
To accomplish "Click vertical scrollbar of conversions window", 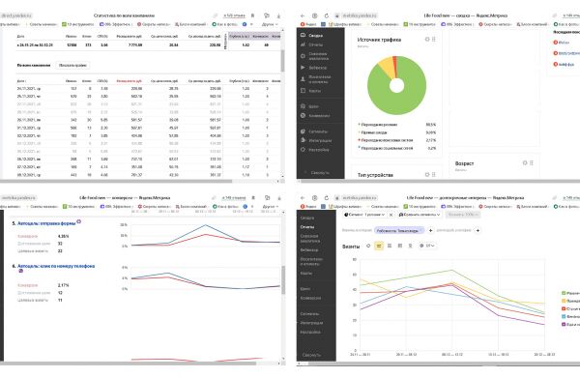I will coord(283,279).
